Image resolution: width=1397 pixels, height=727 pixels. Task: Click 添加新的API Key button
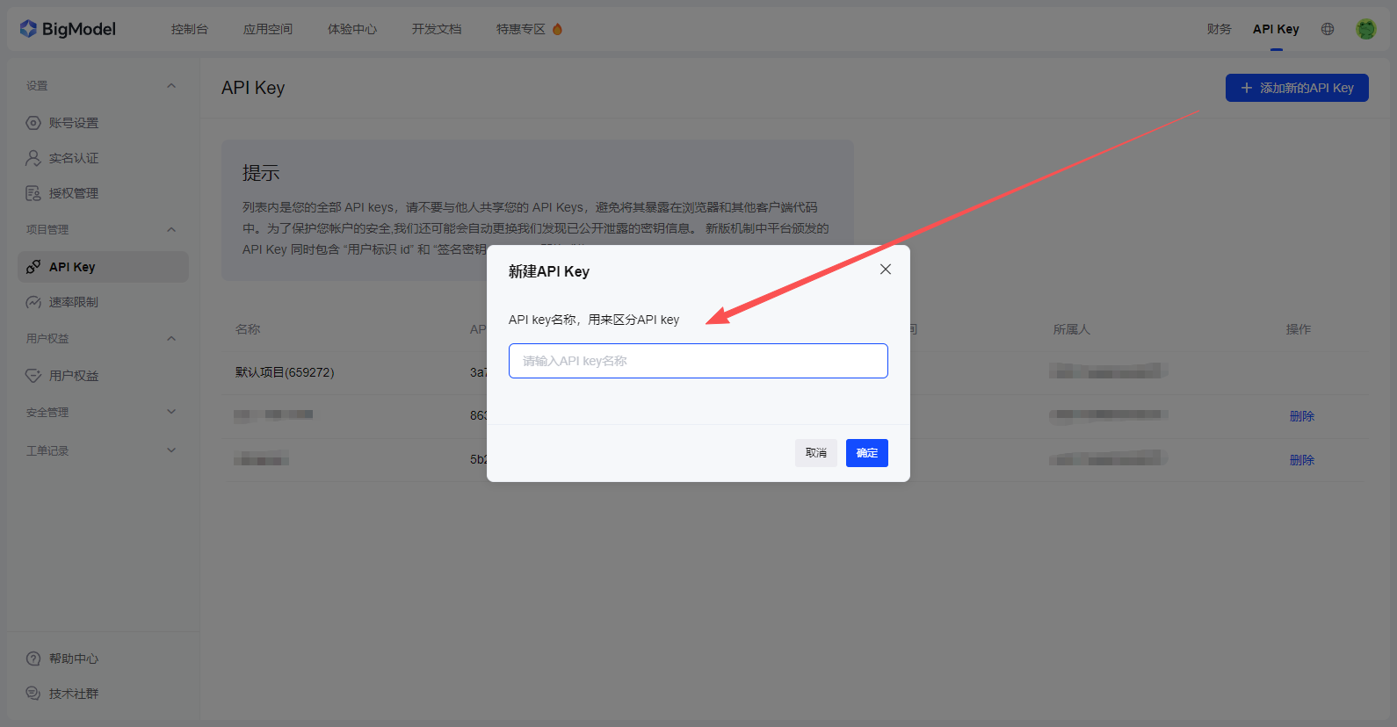pyautogui.click(x=1297, y=88)
